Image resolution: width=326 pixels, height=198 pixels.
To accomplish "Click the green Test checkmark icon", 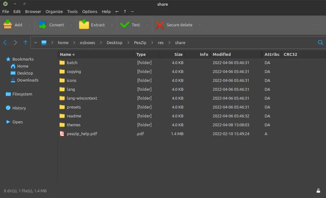I will (x=125, y=25).
